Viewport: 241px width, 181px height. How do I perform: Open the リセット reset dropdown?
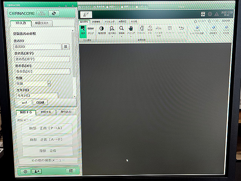coord(181,36)
